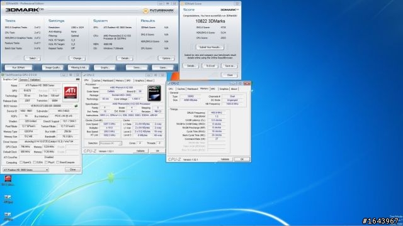The image size is (403, 226).
Task: Click the Image Quality button
Action: [53, 68]
